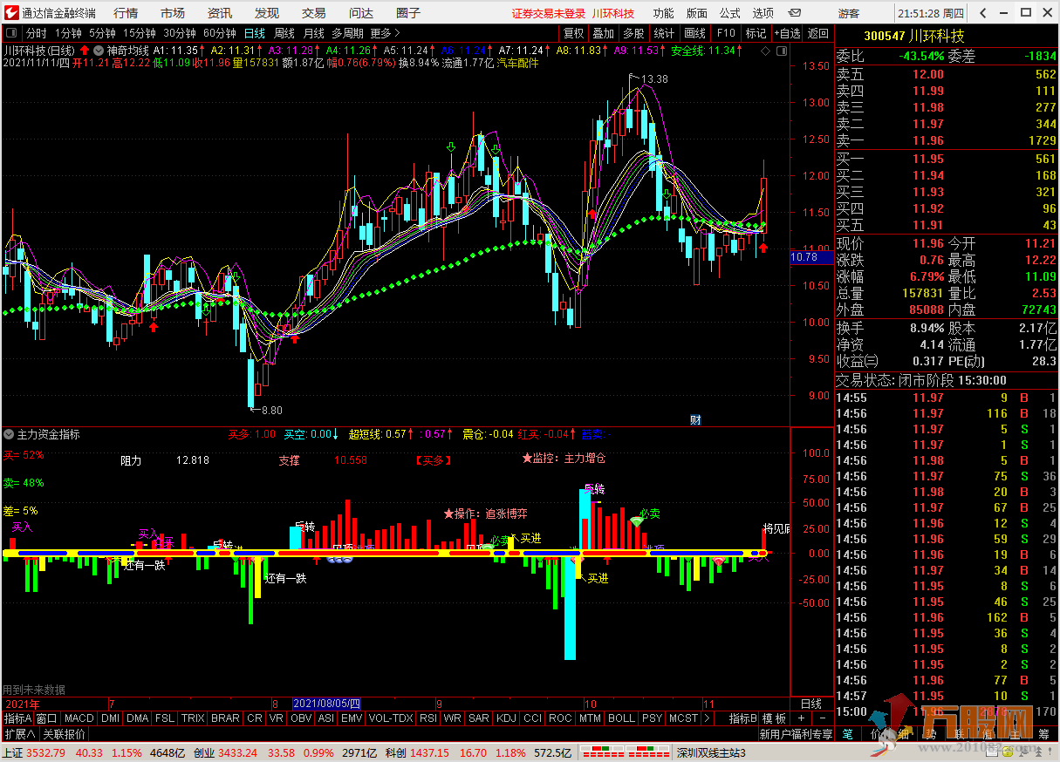Switch chart to 分时 view

tap(37, 33)
